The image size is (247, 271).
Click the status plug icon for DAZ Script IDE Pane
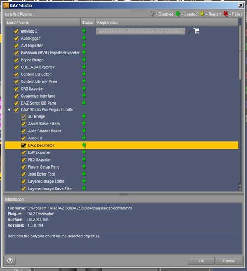[84, 103]
